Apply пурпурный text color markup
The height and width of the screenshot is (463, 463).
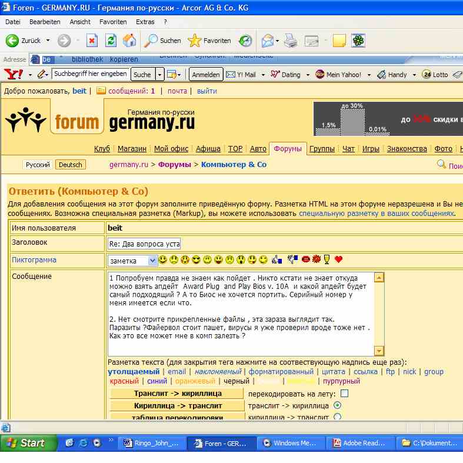(341, 381)
